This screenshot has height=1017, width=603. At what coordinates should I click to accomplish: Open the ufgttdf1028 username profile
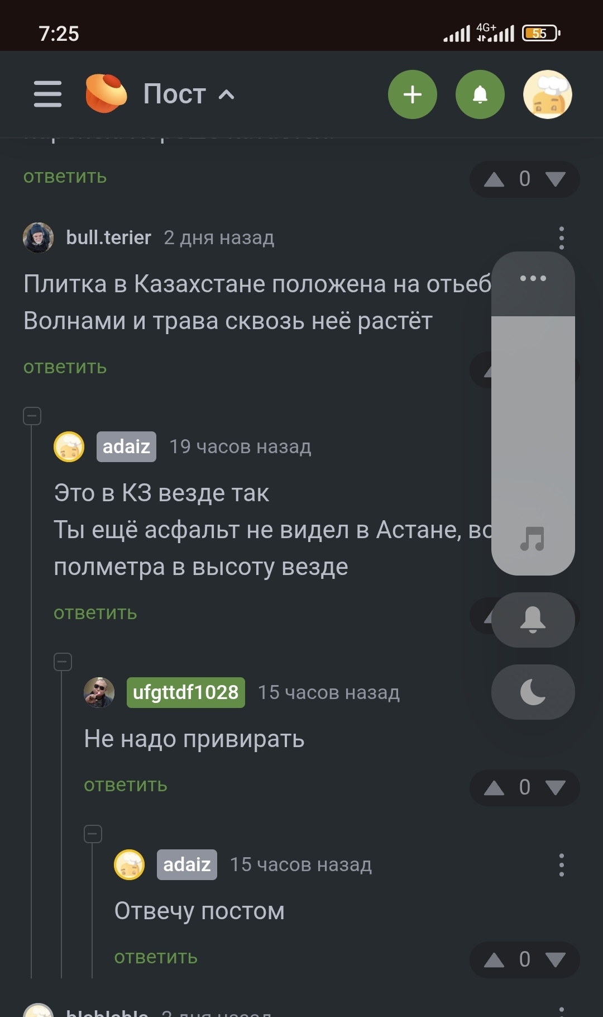click(x=185, y=693)
